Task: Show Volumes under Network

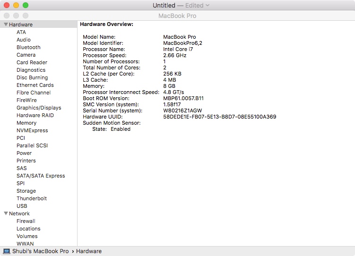Action: coord(27,236)
